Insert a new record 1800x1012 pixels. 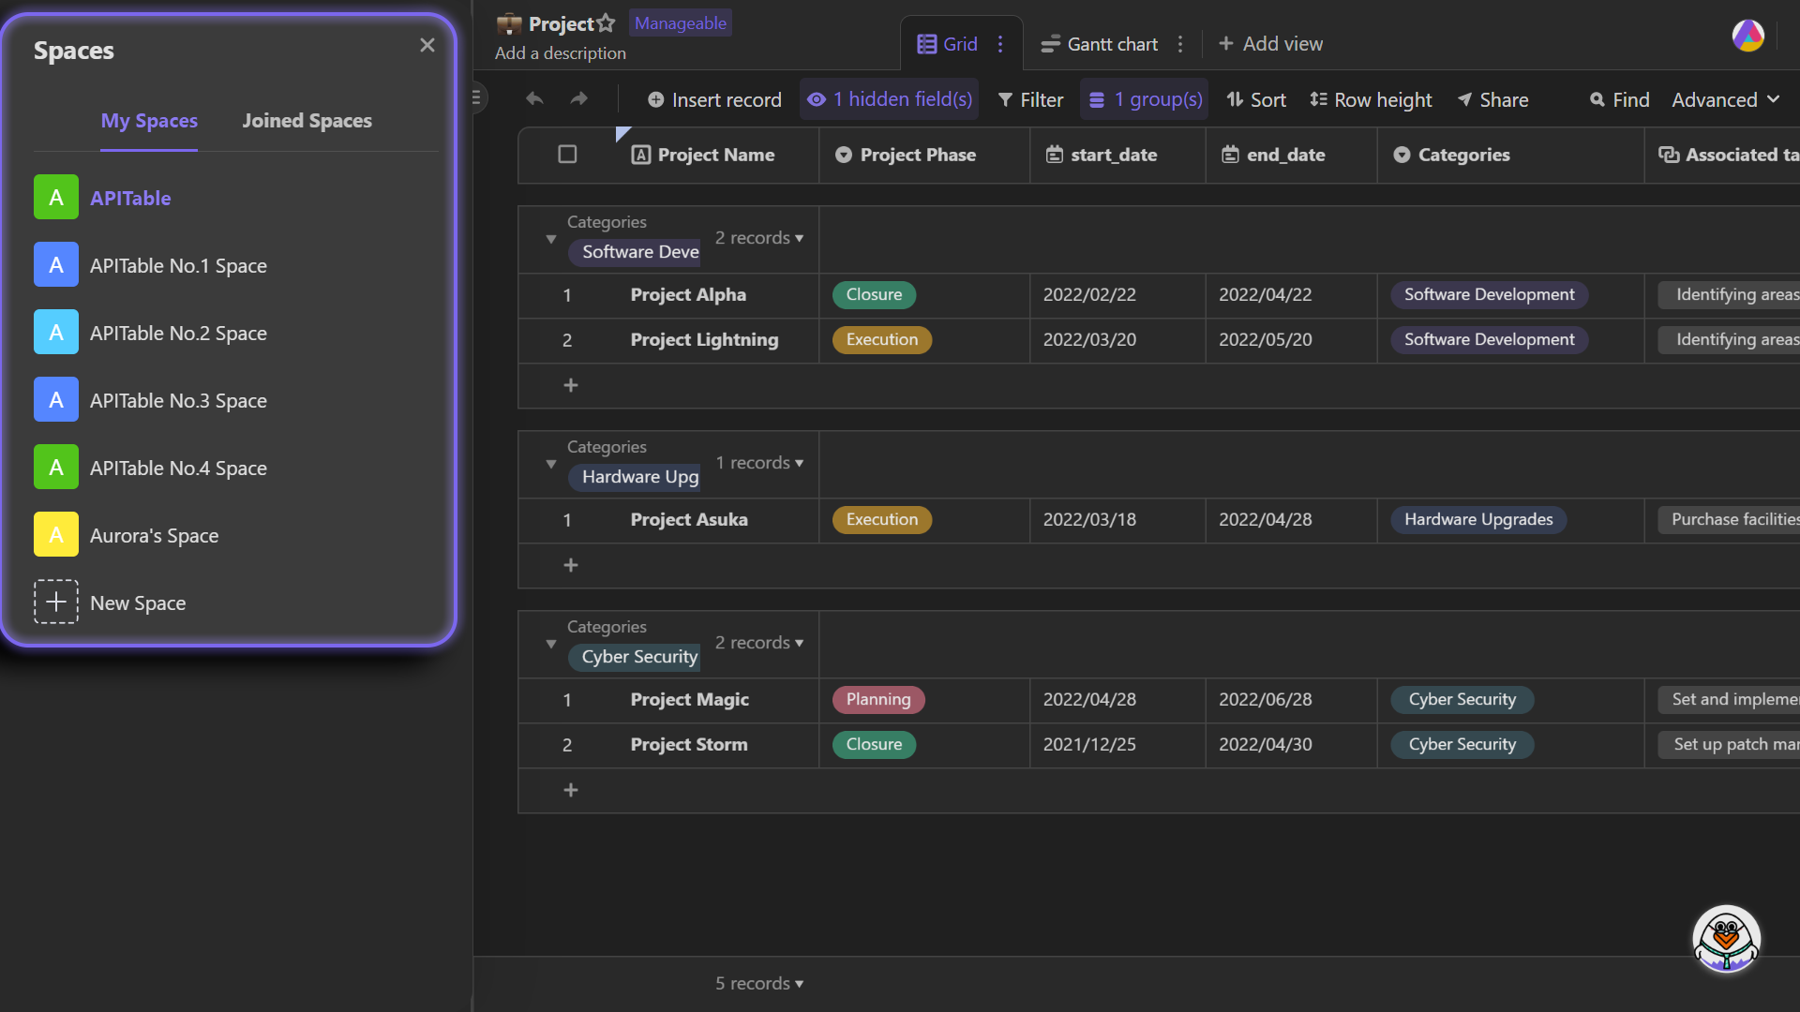(714, 99)
